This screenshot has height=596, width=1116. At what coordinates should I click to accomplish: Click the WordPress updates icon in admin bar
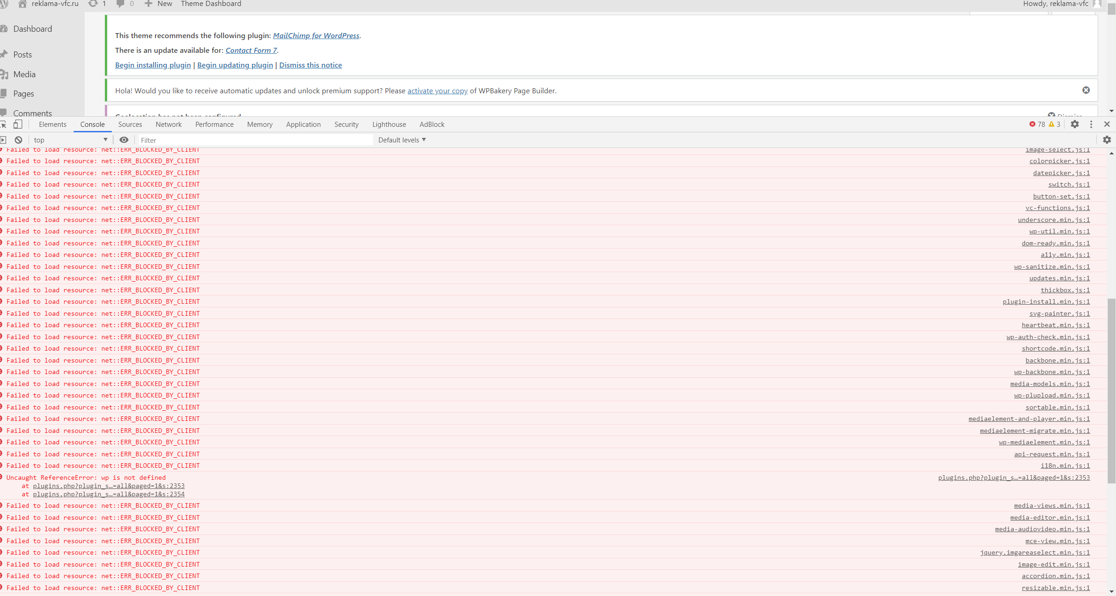point(93,4)
